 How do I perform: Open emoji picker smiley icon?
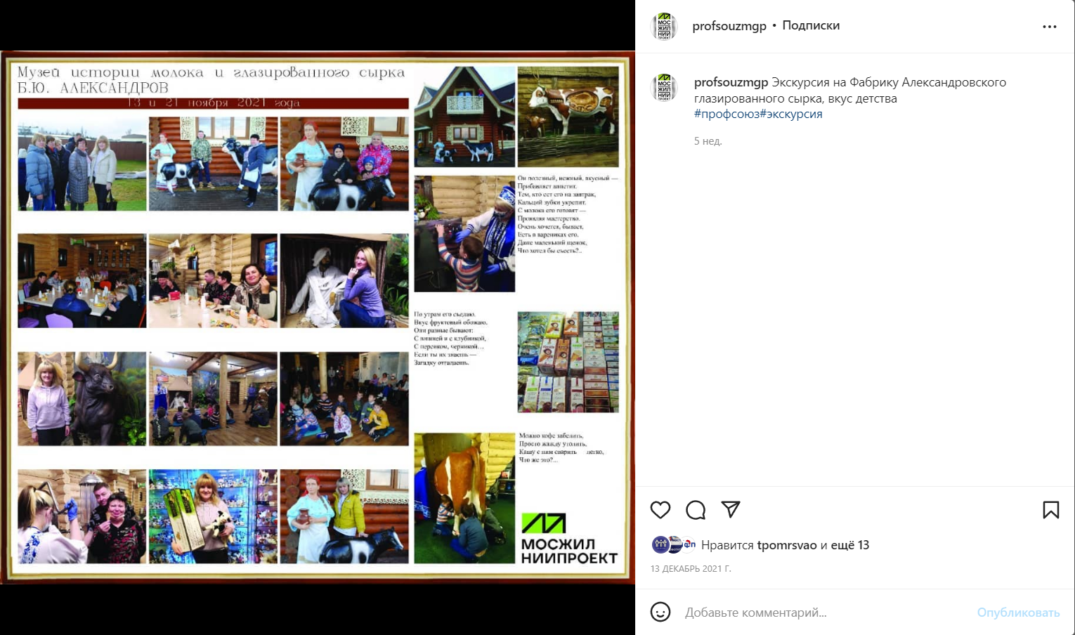click(660, 612)
